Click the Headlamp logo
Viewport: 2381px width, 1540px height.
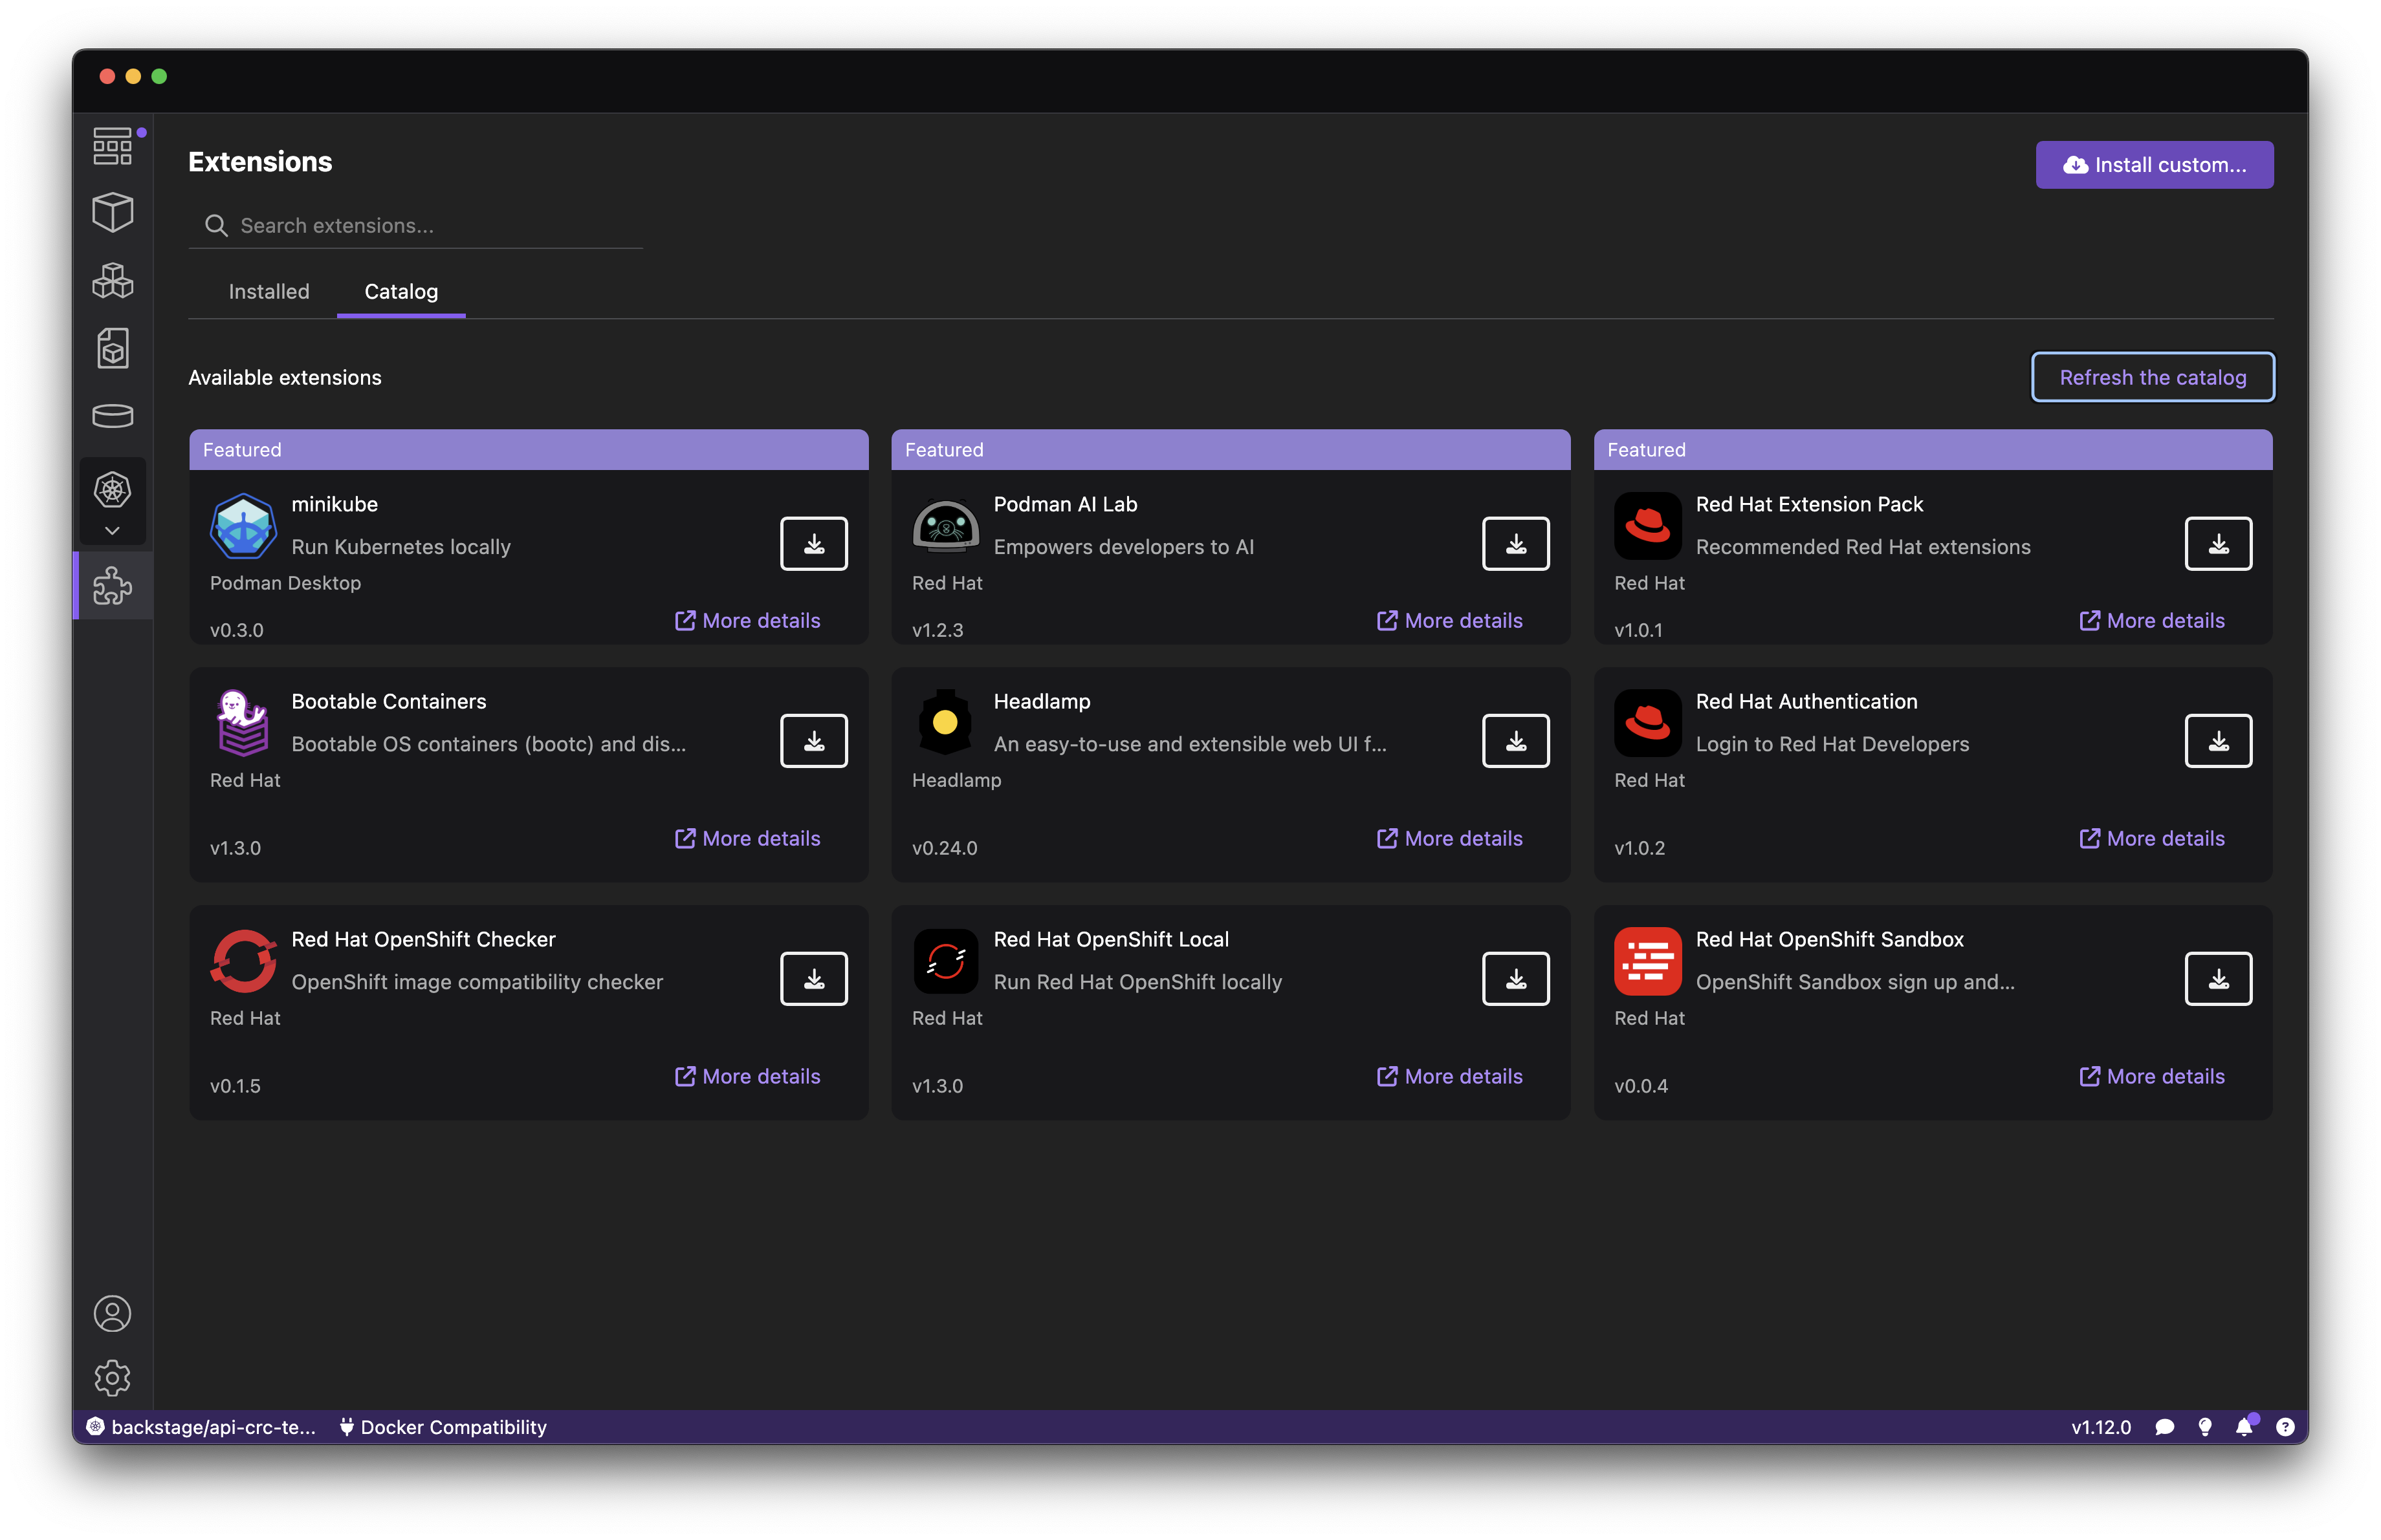(x=945, y=723)
